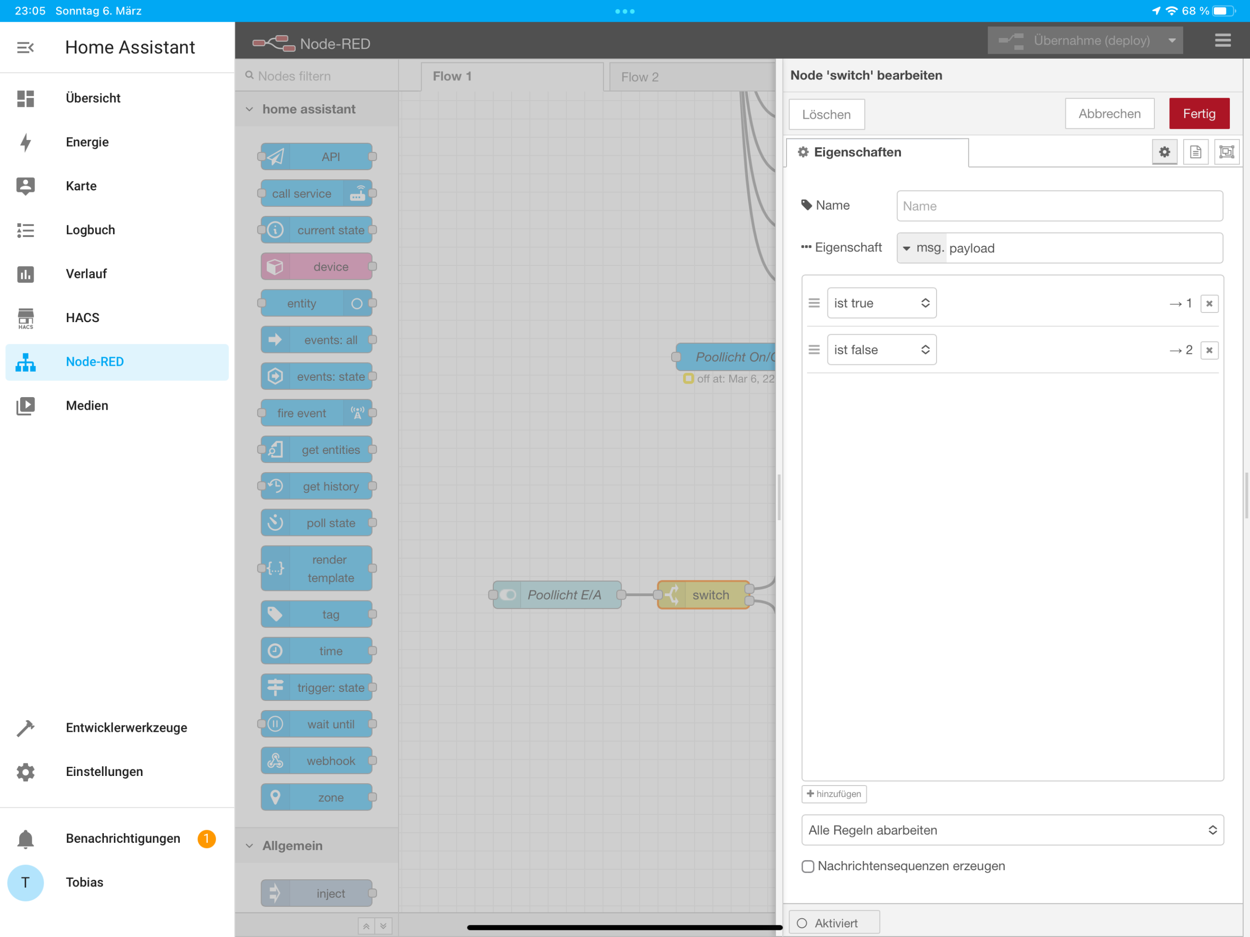
Task: Select the inject palette node
Action: (x=316, y=894)
